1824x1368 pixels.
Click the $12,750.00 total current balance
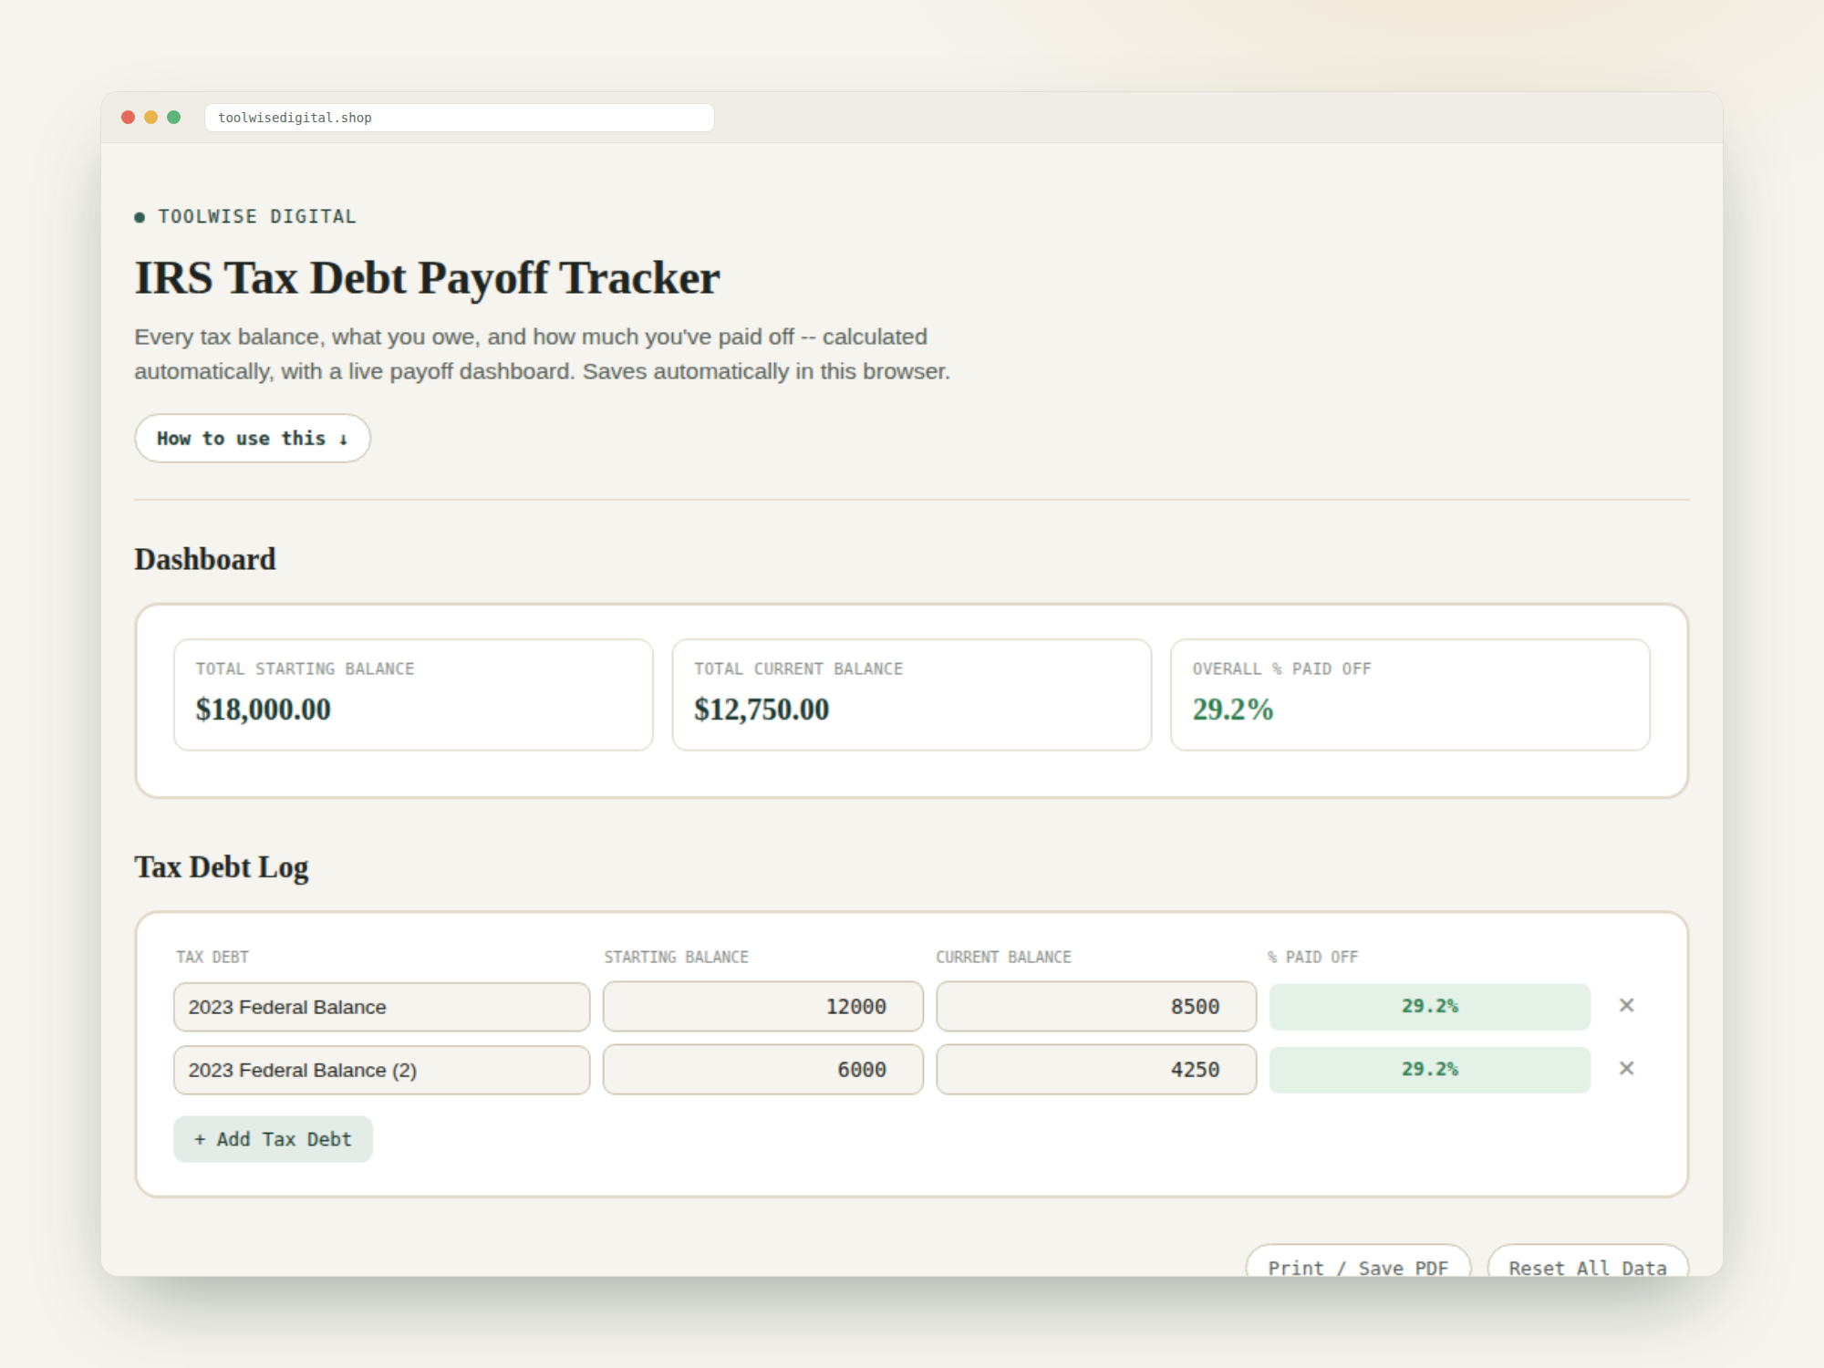pyautogui.click(x=762, y=710)
